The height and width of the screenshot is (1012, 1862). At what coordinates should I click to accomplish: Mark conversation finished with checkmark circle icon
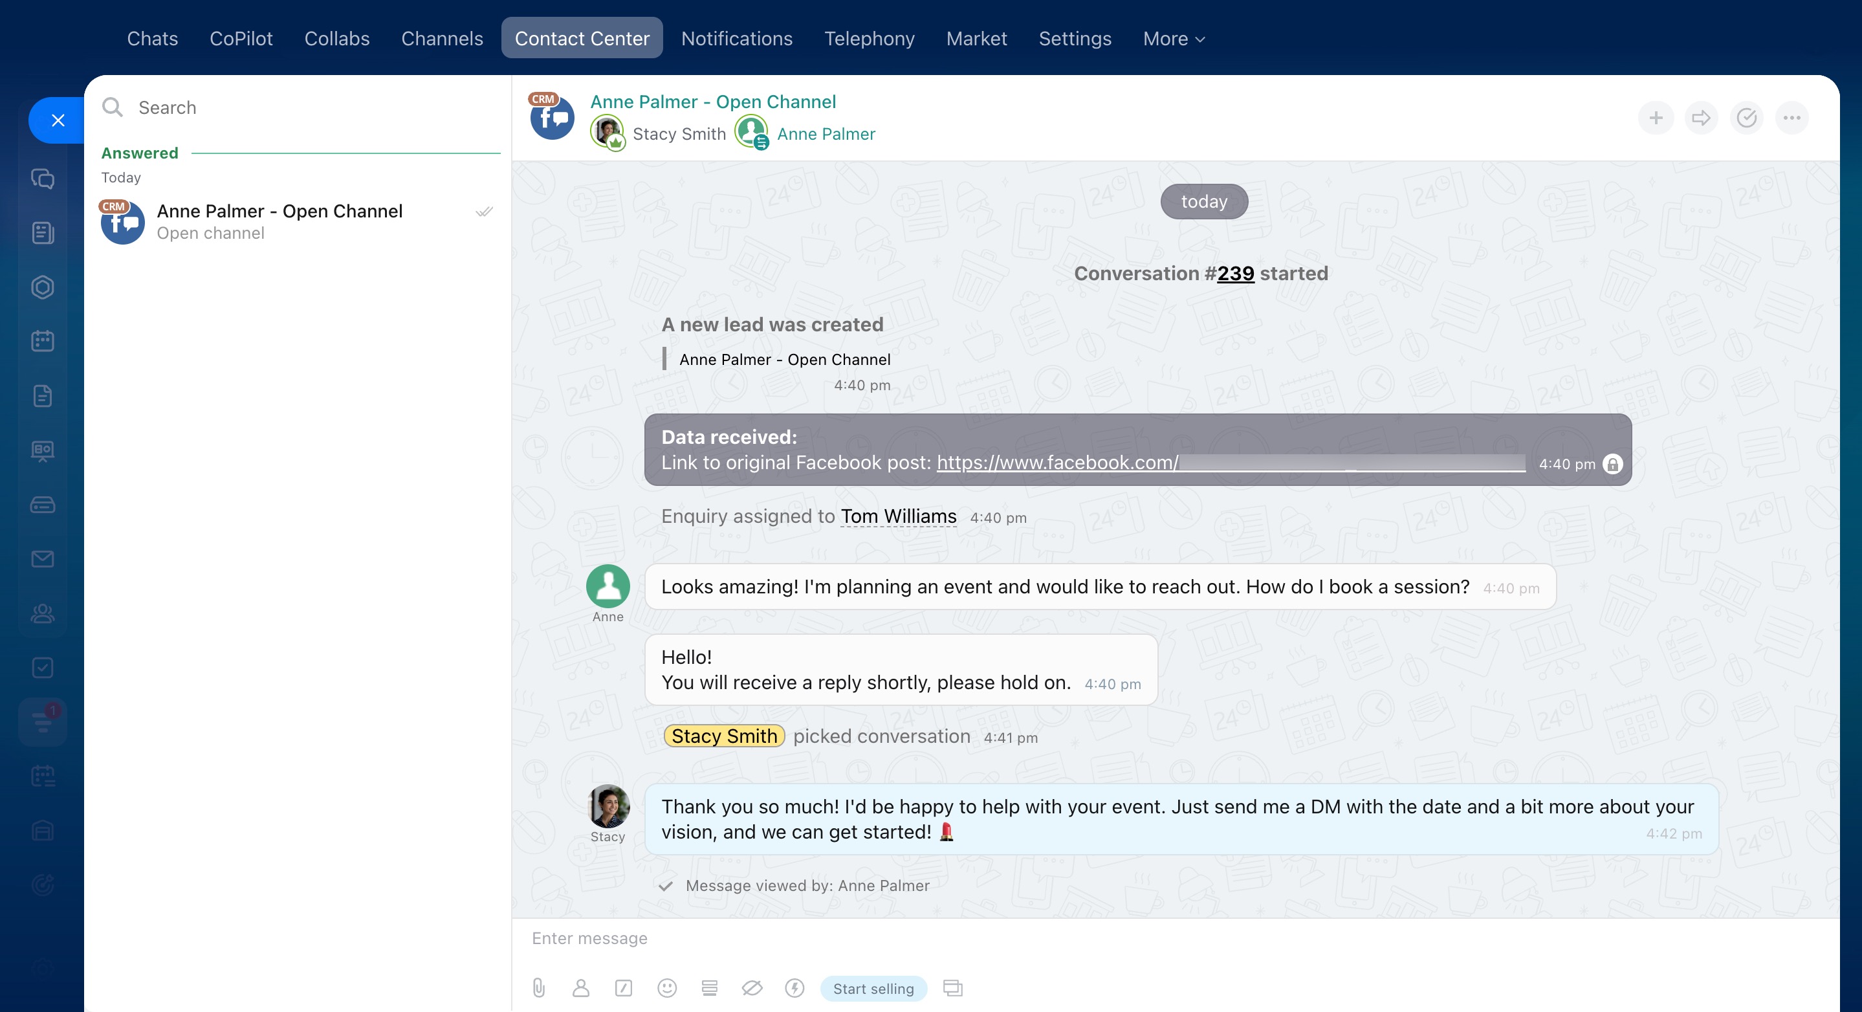1746,118
